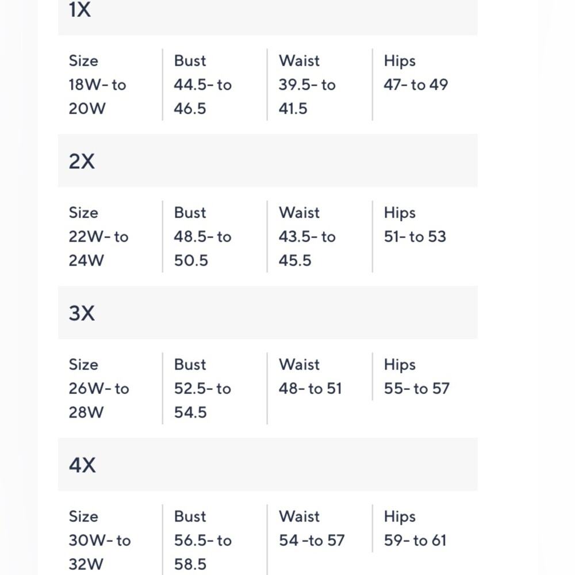Select the 1X size header row
This screenshot has height=575, width=575.
268,18
